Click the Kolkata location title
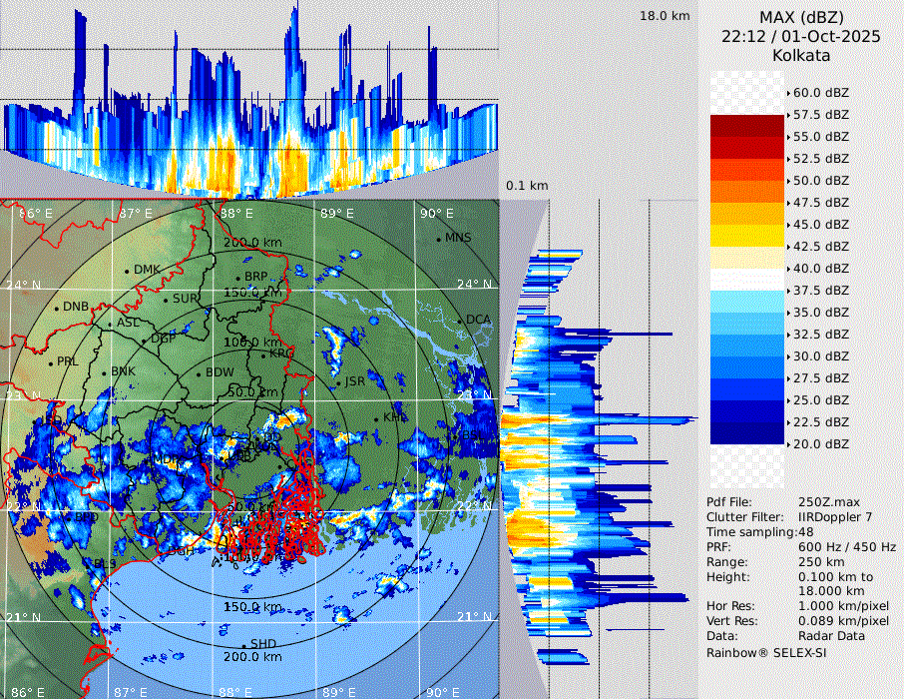 pyautogui.click(x=800, y=56)
